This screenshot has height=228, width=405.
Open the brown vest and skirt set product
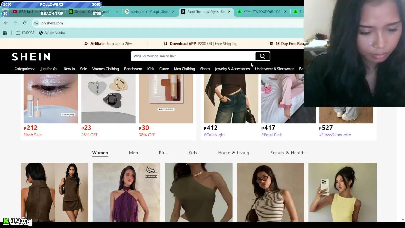tap(54, 192)
